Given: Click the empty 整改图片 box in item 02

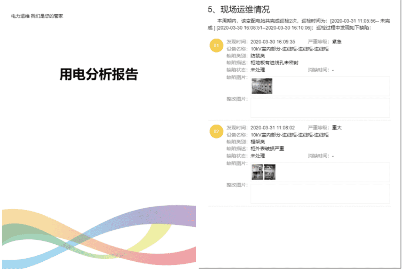Looking at the screenshot, I should point(320,194).
